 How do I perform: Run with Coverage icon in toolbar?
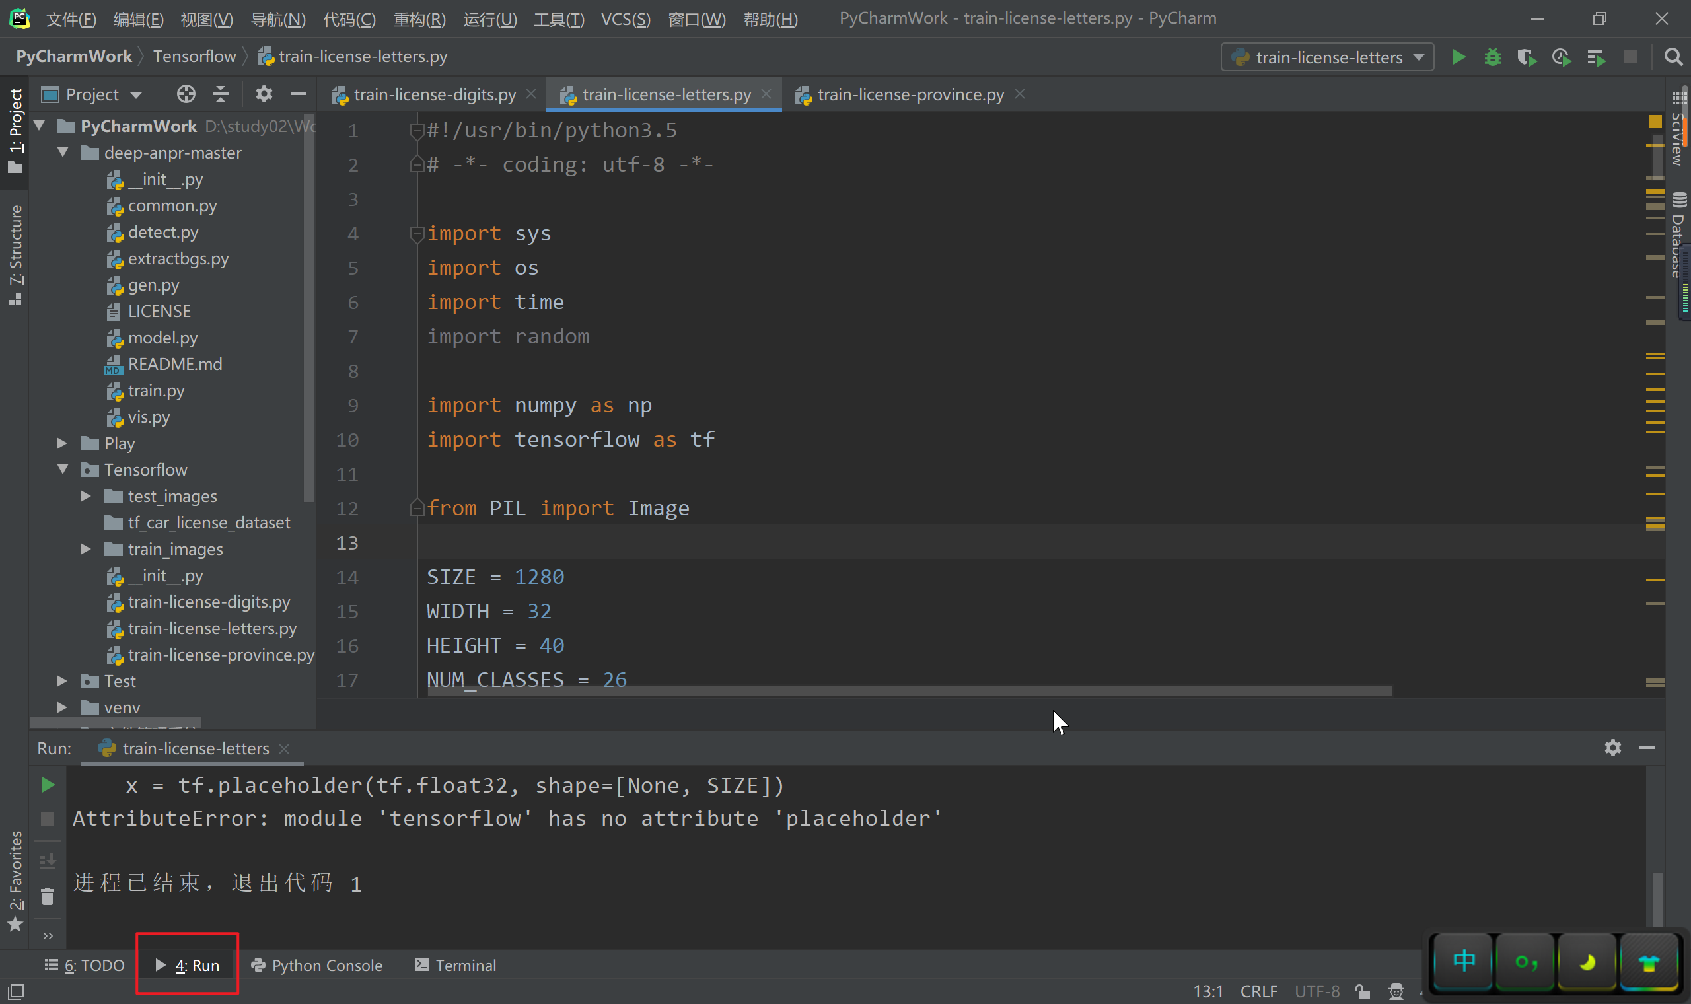[x=1526, y=57]
